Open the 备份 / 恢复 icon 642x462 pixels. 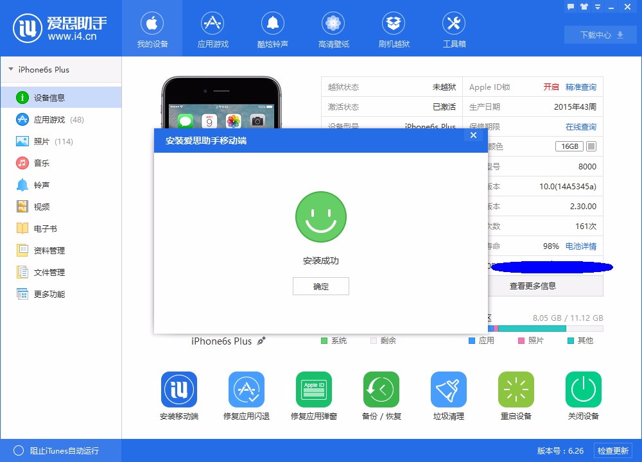click(381, 389)
